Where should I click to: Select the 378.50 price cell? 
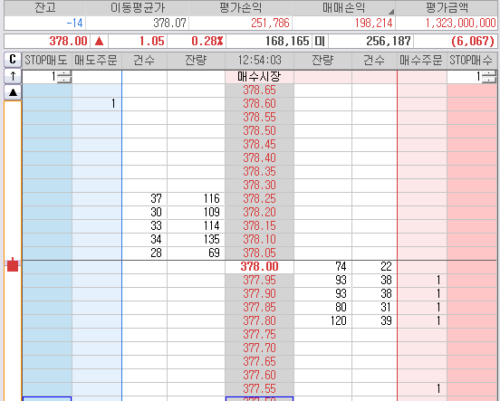click(259, 131)
